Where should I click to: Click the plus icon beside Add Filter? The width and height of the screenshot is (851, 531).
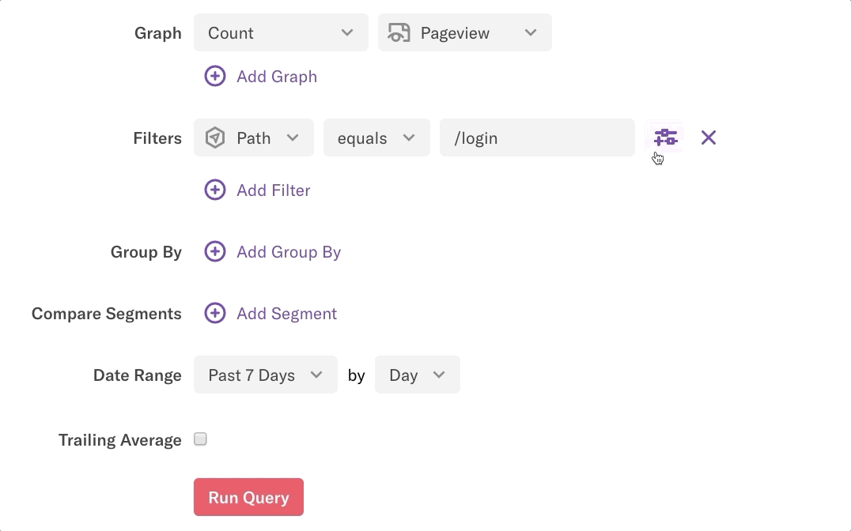click(215, 190)
